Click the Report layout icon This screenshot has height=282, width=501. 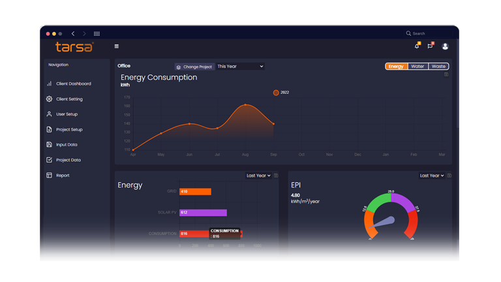[49, 176]
